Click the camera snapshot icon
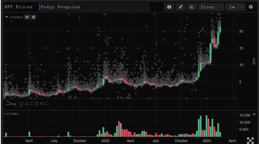 [169, 7]
